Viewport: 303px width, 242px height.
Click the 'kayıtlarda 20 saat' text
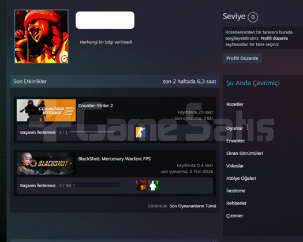coord(195,112)
